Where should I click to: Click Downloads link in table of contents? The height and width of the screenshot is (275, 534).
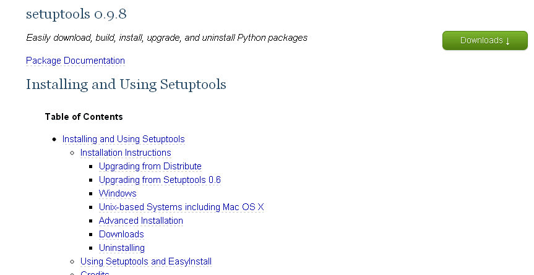121,234
